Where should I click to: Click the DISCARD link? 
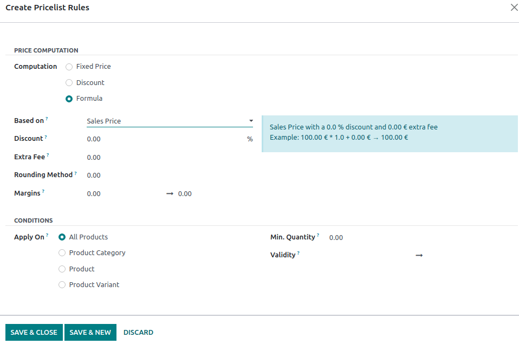pyautogui.click(x=138, y=332)
